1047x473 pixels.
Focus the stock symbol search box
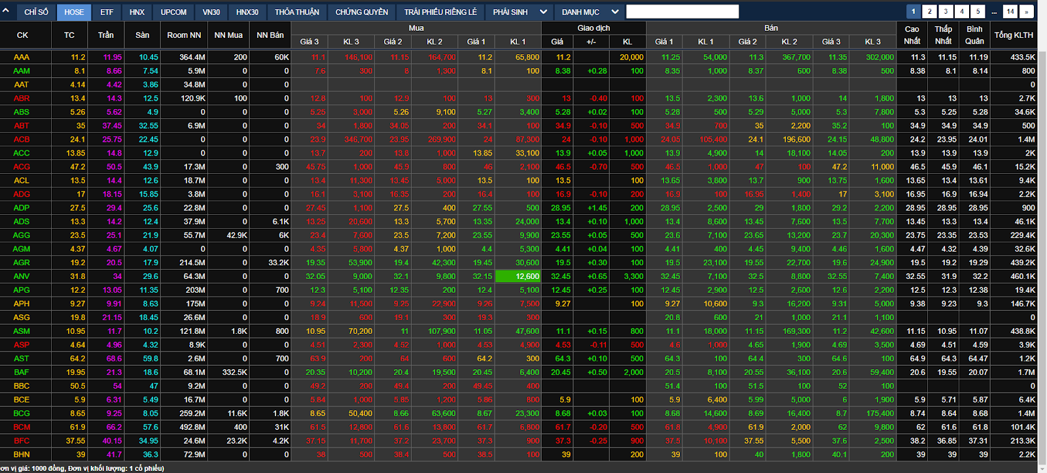click(x=683, y=12)
